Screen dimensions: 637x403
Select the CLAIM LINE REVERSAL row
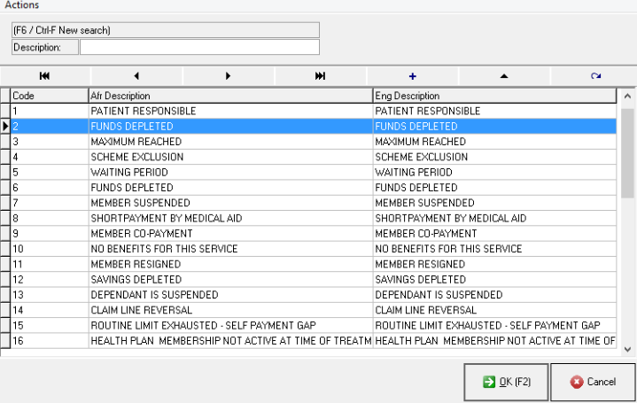(230, 310)
